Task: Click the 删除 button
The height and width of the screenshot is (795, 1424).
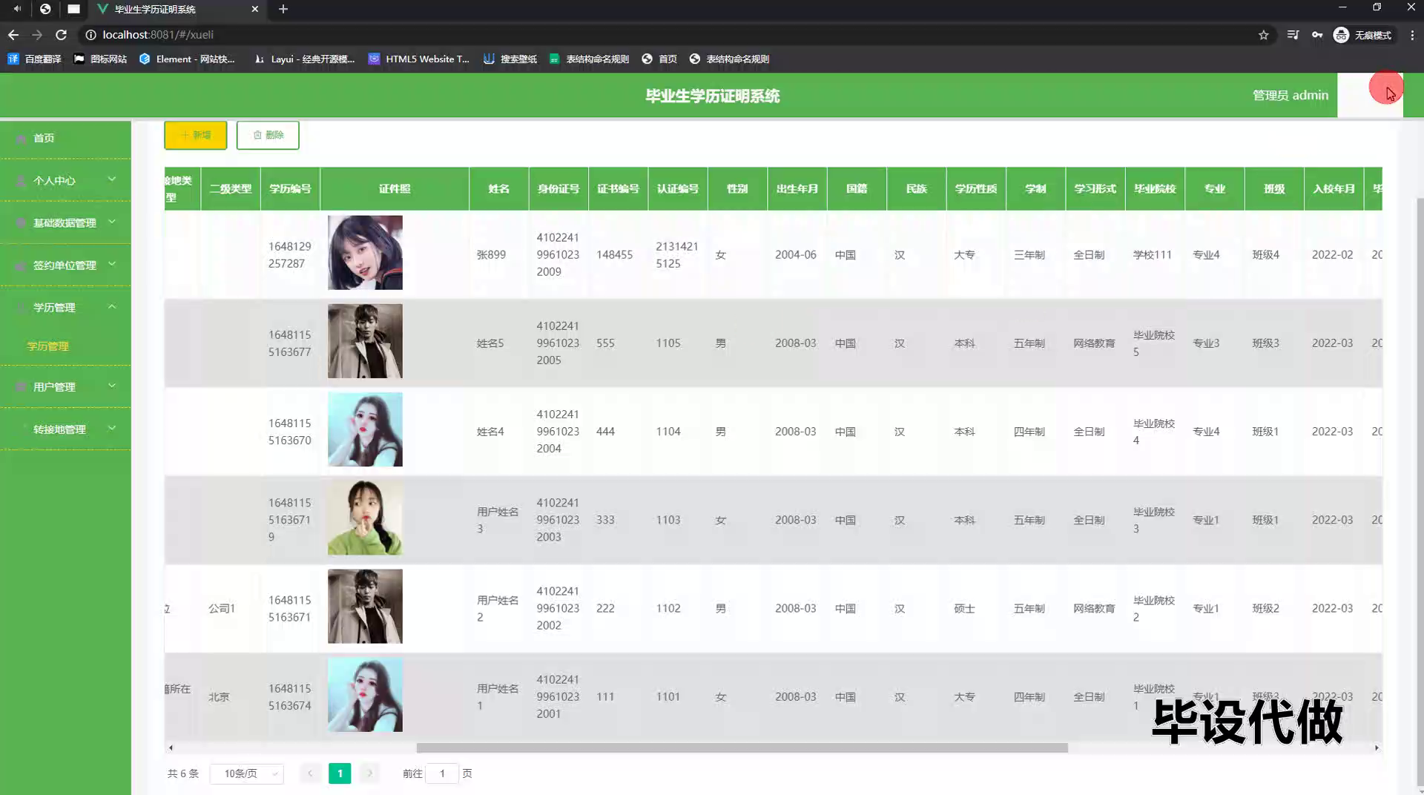Action: pyautogui.click(x=268, y=135)
